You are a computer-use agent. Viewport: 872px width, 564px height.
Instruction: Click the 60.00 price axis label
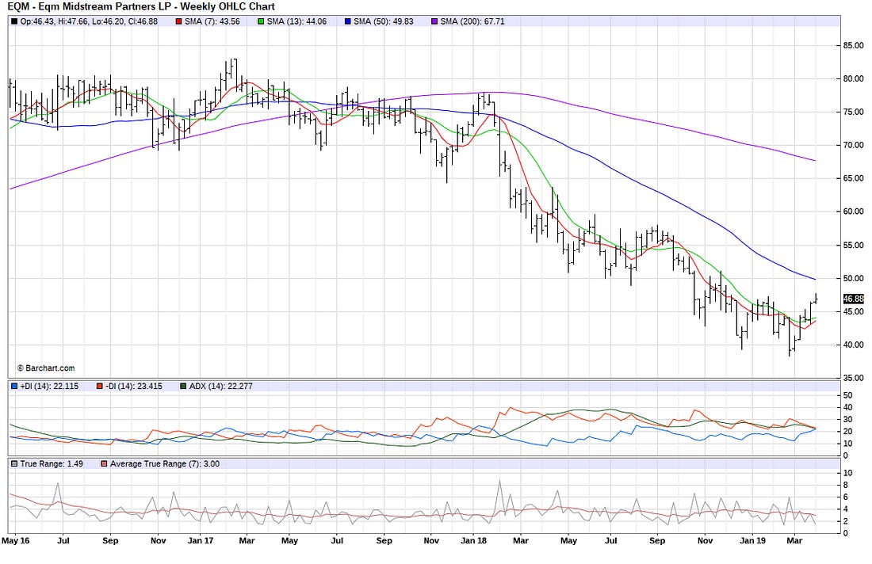tap(853, 211)
